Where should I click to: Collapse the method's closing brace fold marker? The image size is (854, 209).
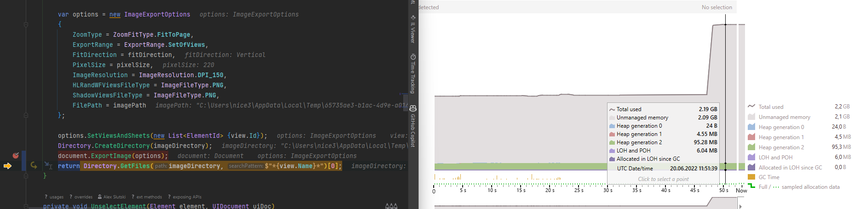26,176
